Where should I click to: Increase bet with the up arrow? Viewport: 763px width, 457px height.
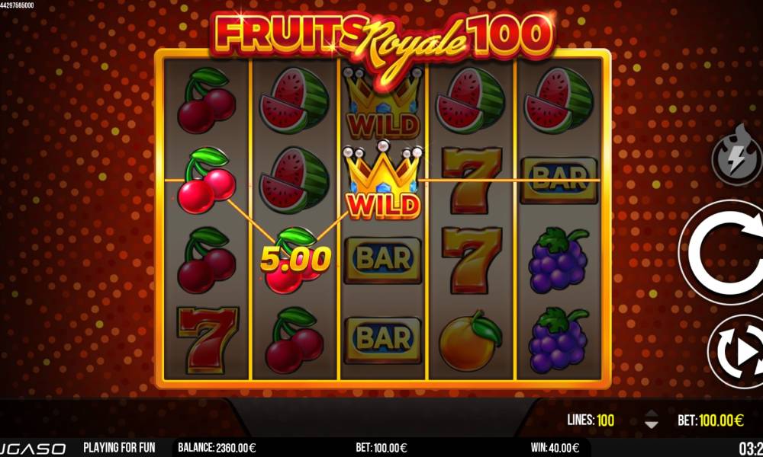651,414
